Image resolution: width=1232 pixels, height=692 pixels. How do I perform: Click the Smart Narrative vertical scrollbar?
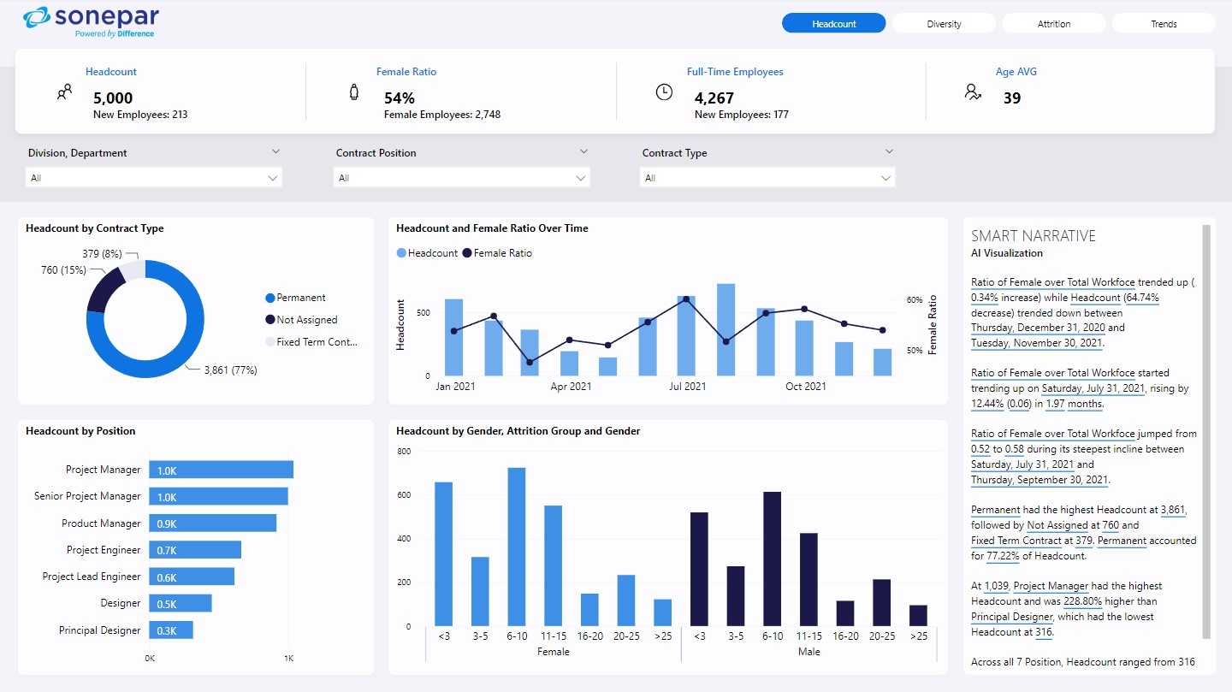pyautogui.click(x=1207, y=432)
